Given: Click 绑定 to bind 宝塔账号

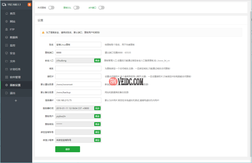Looking at the screenshot, I should [97, 132].
